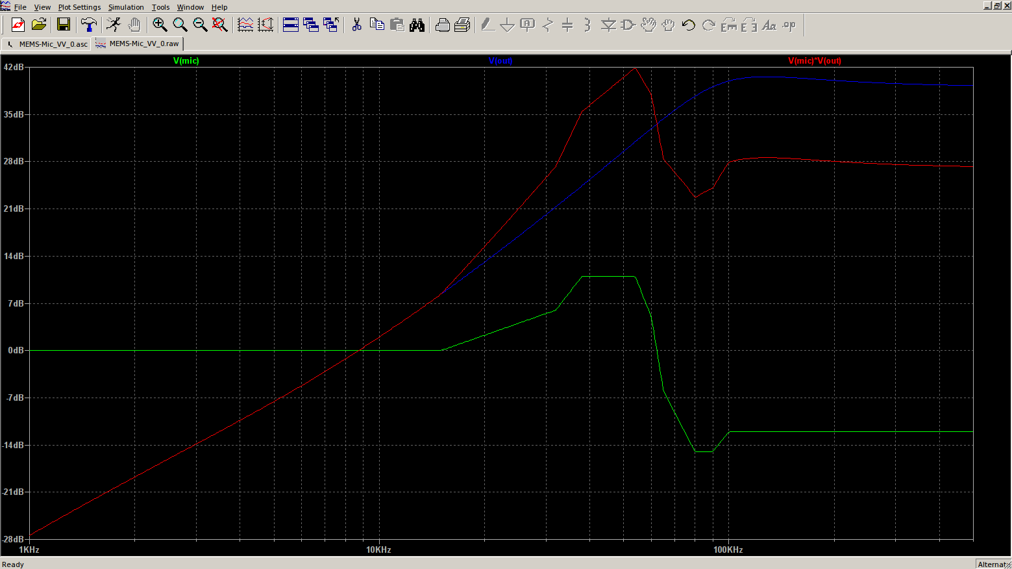Open the Plot Settings menu

click(79, 7)
